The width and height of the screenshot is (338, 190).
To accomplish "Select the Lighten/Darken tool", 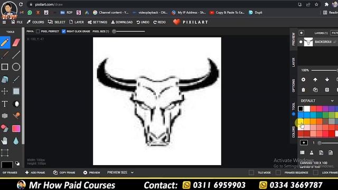I will pyautogui.click(x=16, y=104).
